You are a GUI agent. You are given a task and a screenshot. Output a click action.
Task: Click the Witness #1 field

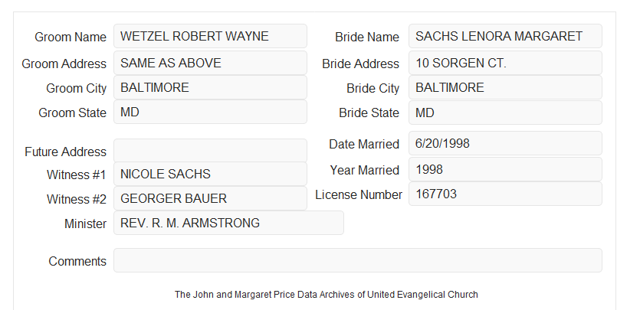point(210,174)
